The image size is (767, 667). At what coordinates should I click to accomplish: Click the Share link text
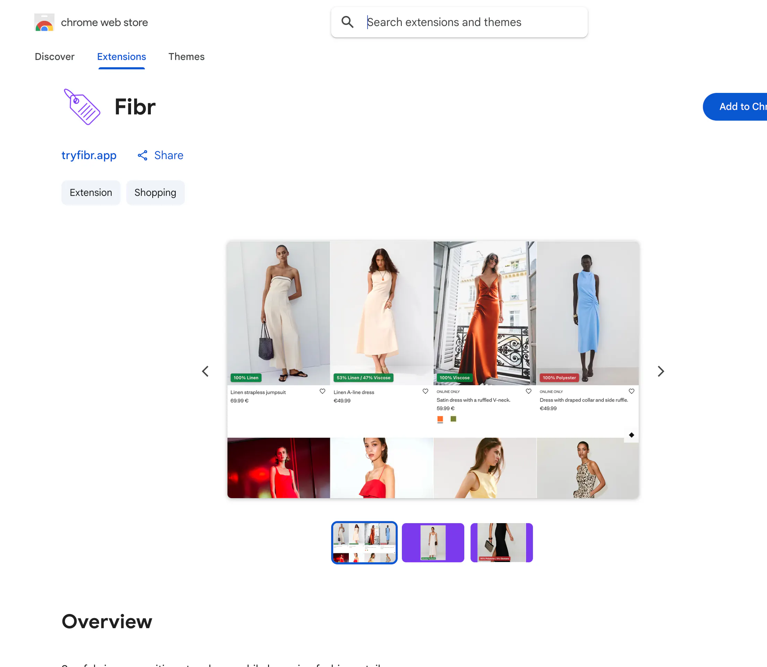click(169, 155)
